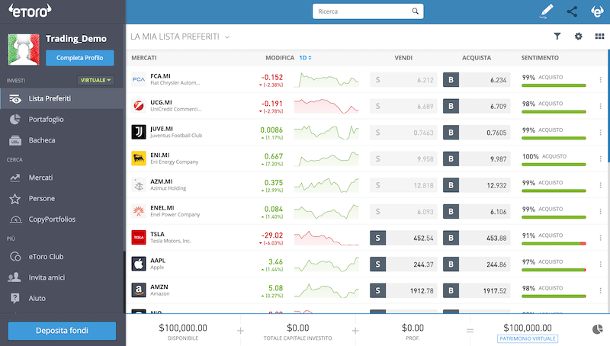Open the eToro bull logo menu

point(597,11)
